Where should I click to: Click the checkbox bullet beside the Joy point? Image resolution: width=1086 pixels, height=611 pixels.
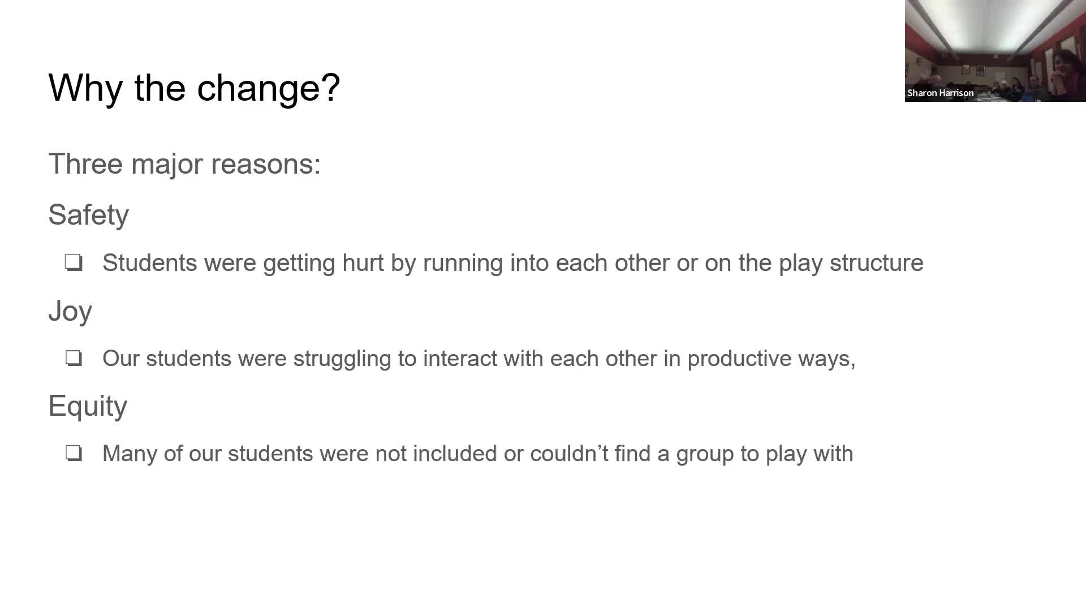[74, 359]
